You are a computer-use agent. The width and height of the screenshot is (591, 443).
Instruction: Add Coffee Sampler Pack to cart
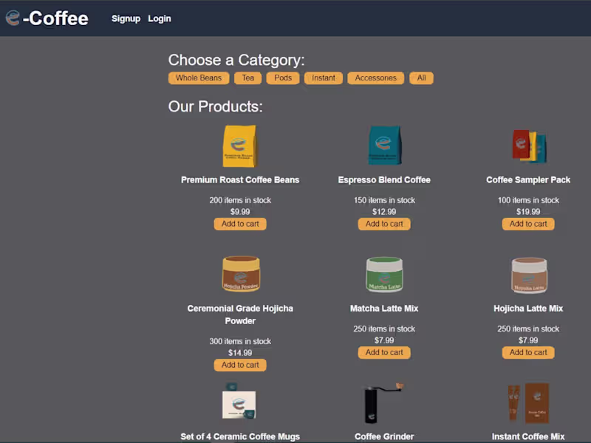coord(528,224)
